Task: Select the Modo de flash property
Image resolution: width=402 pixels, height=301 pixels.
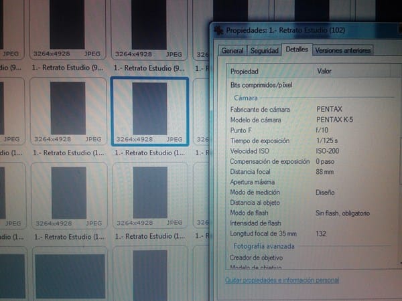Action: point(249,213)
